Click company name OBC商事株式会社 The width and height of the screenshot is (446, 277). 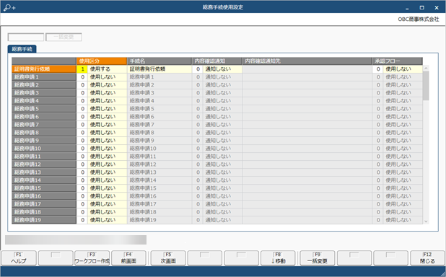tap(419, 19)
